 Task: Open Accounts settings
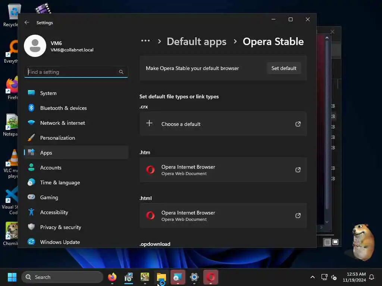(x=76, y=168)
